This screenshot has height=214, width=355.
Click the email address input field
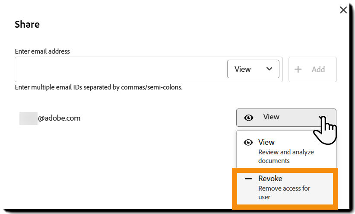[120, 69]
